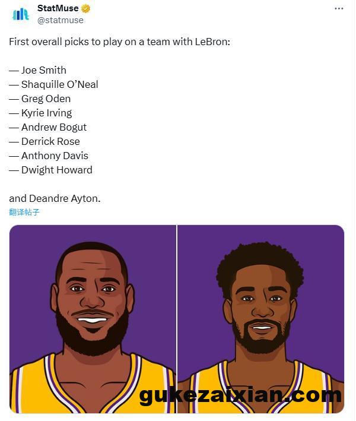
Task: Click the Shaquille O'Neal line
Action: point(53,84)
